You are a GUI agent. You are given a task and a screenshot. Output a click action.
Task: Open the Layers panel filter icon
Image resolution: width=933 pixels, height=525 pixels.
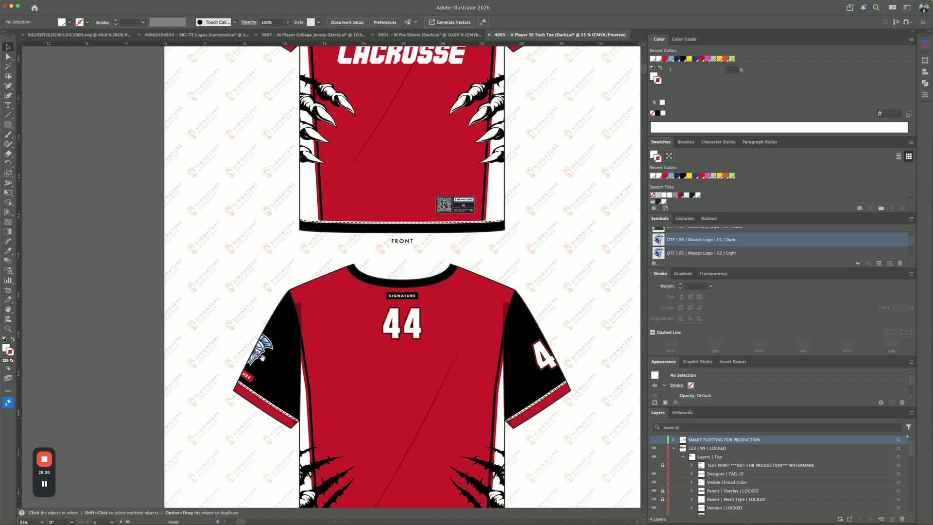[x=908, y=427]
